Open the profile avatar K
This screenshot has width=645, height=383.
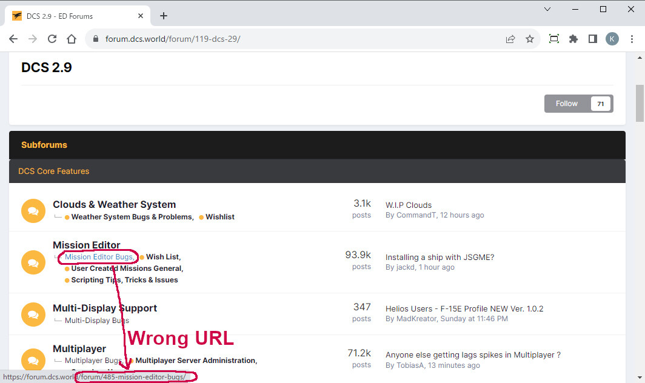click(612, 39)
